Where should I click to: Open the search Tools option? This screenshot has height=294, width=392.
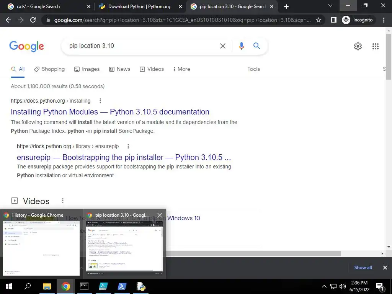[253, 69]
